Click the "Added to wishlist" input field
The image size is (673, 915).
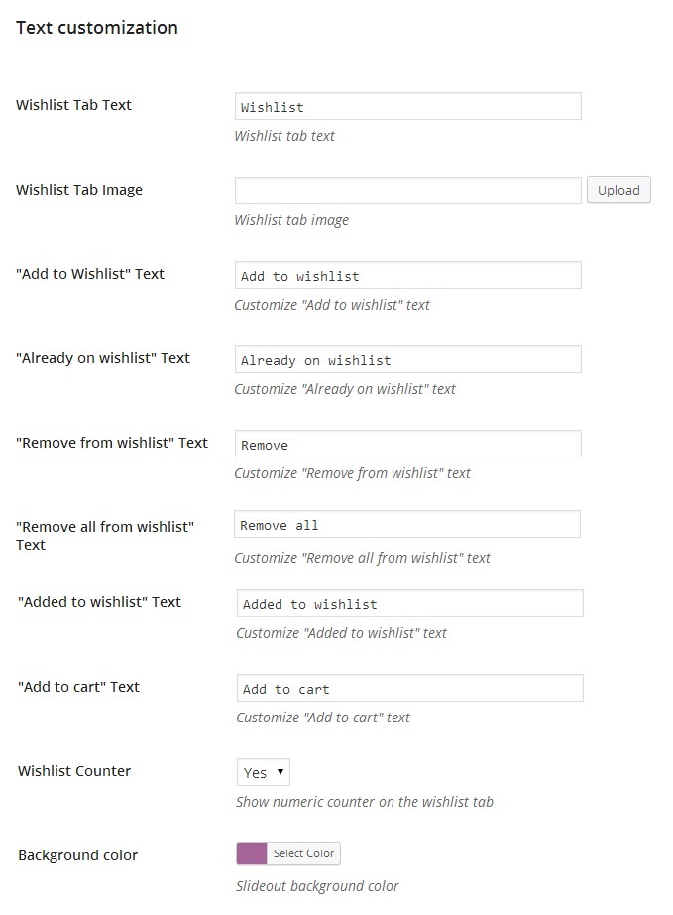(409, 603)
